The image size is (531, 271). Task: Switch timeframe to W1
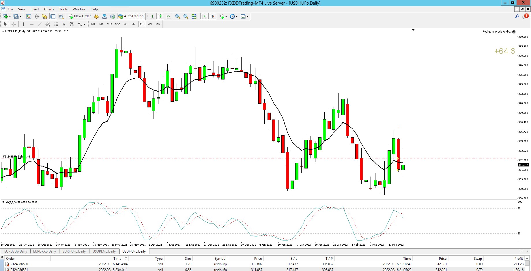click(150, 24)
